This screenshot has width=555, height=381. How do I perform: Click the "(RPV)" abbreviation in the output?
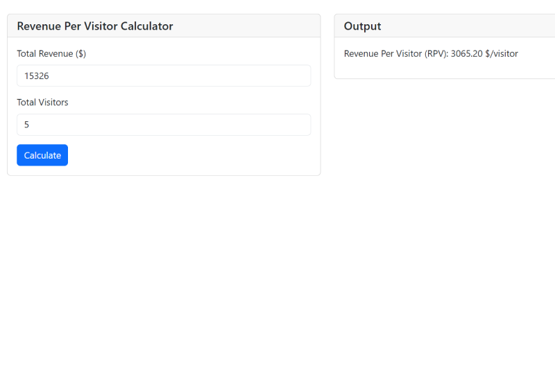[436, 53]
